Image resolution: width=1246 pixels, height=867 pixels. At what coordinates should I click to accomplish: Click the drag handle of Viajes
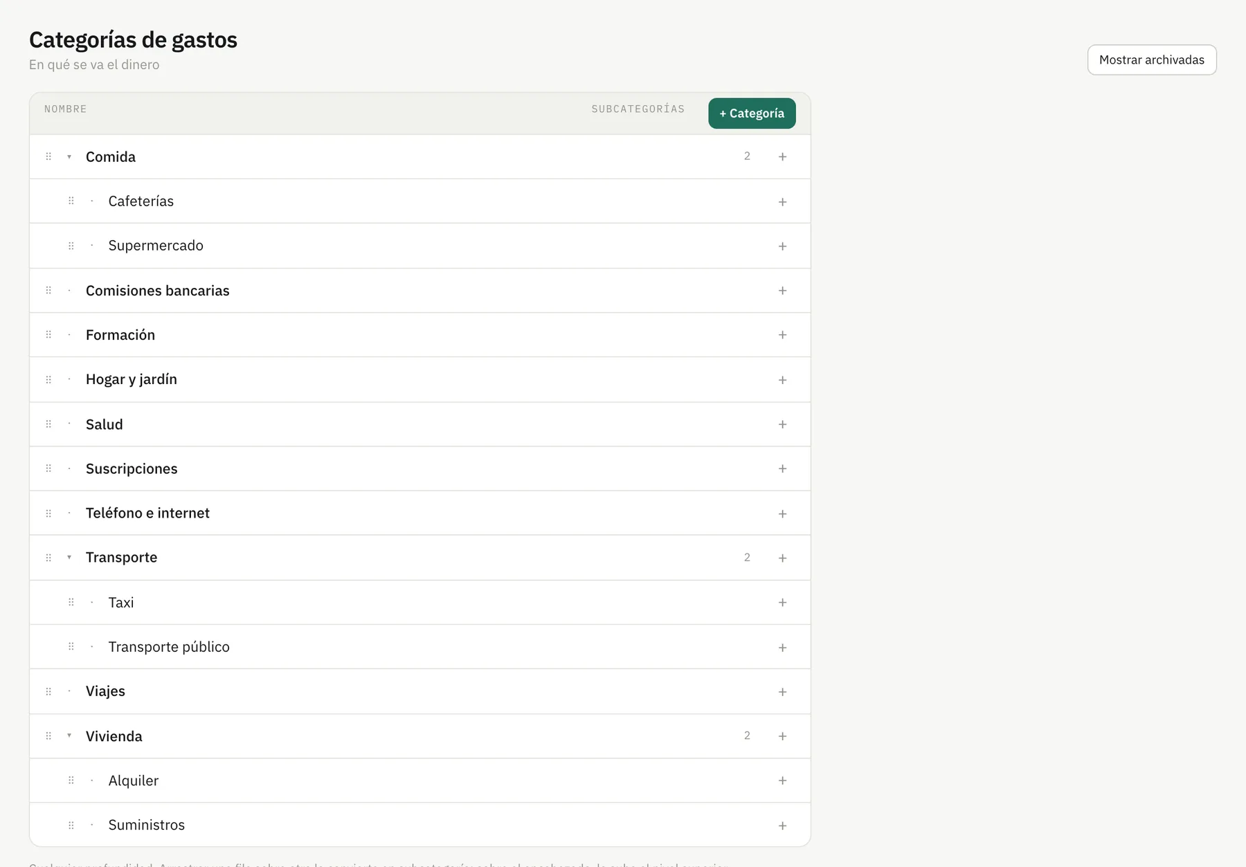[x=48, y=691]
